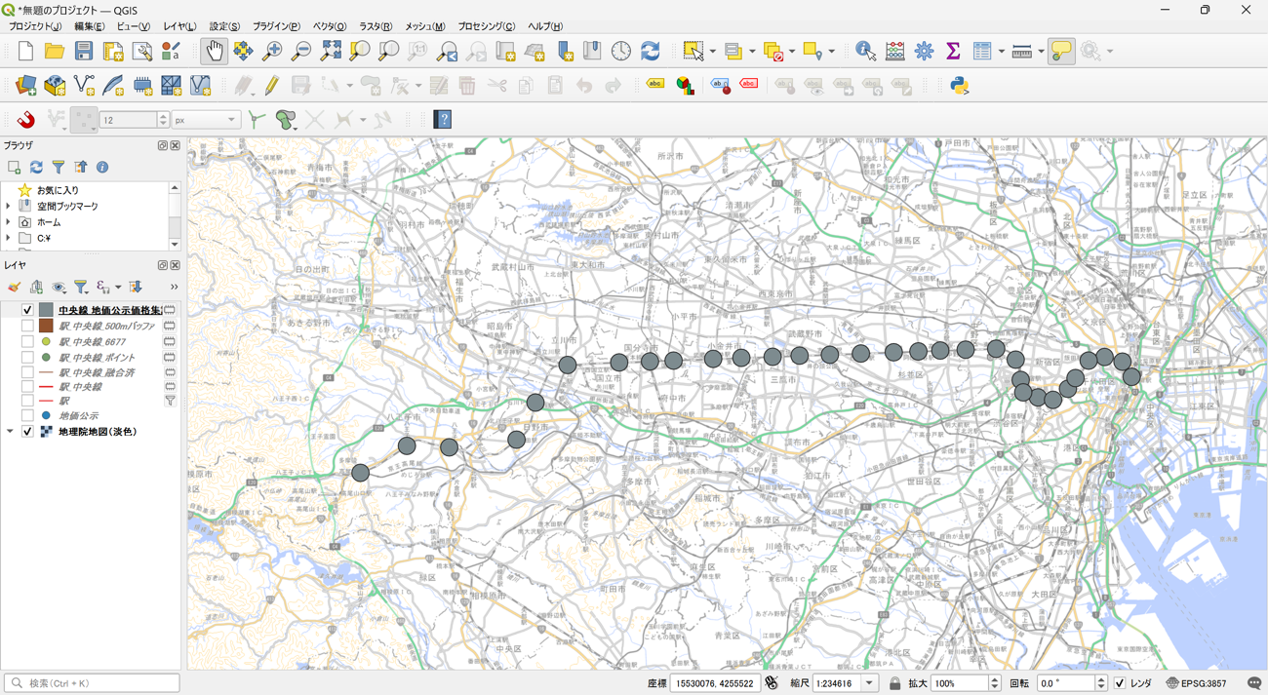Open the プラグイン(P) menu
This screenshot has height=695, width=1268.
(x=276, y=26)
